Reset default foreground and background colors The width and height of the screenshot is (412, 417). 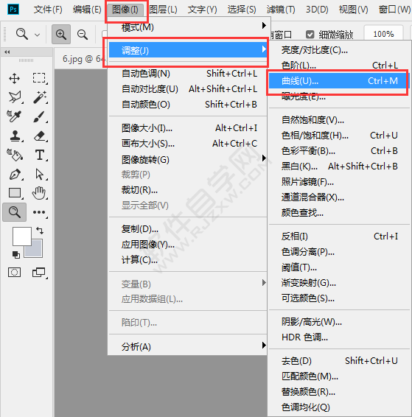point(16,254)
